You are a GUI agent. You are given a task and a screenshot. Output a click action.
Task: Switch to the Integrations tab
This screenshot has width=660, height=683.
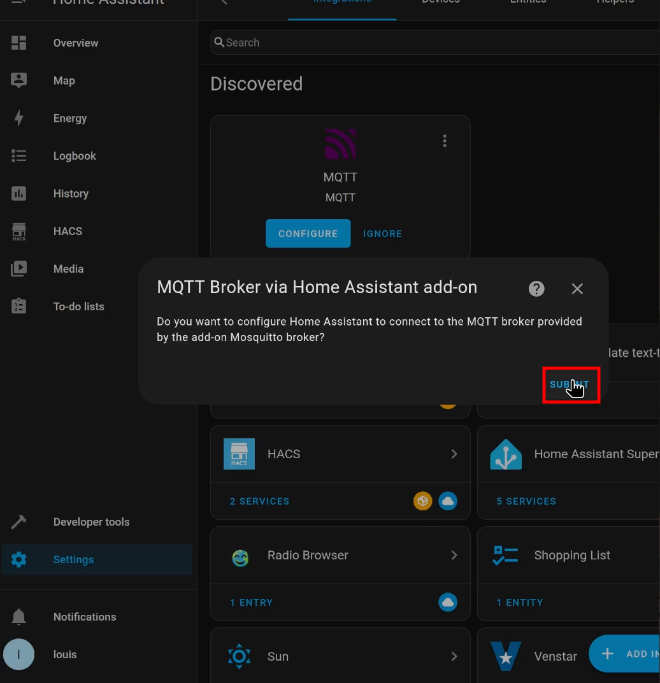[342, 4]
